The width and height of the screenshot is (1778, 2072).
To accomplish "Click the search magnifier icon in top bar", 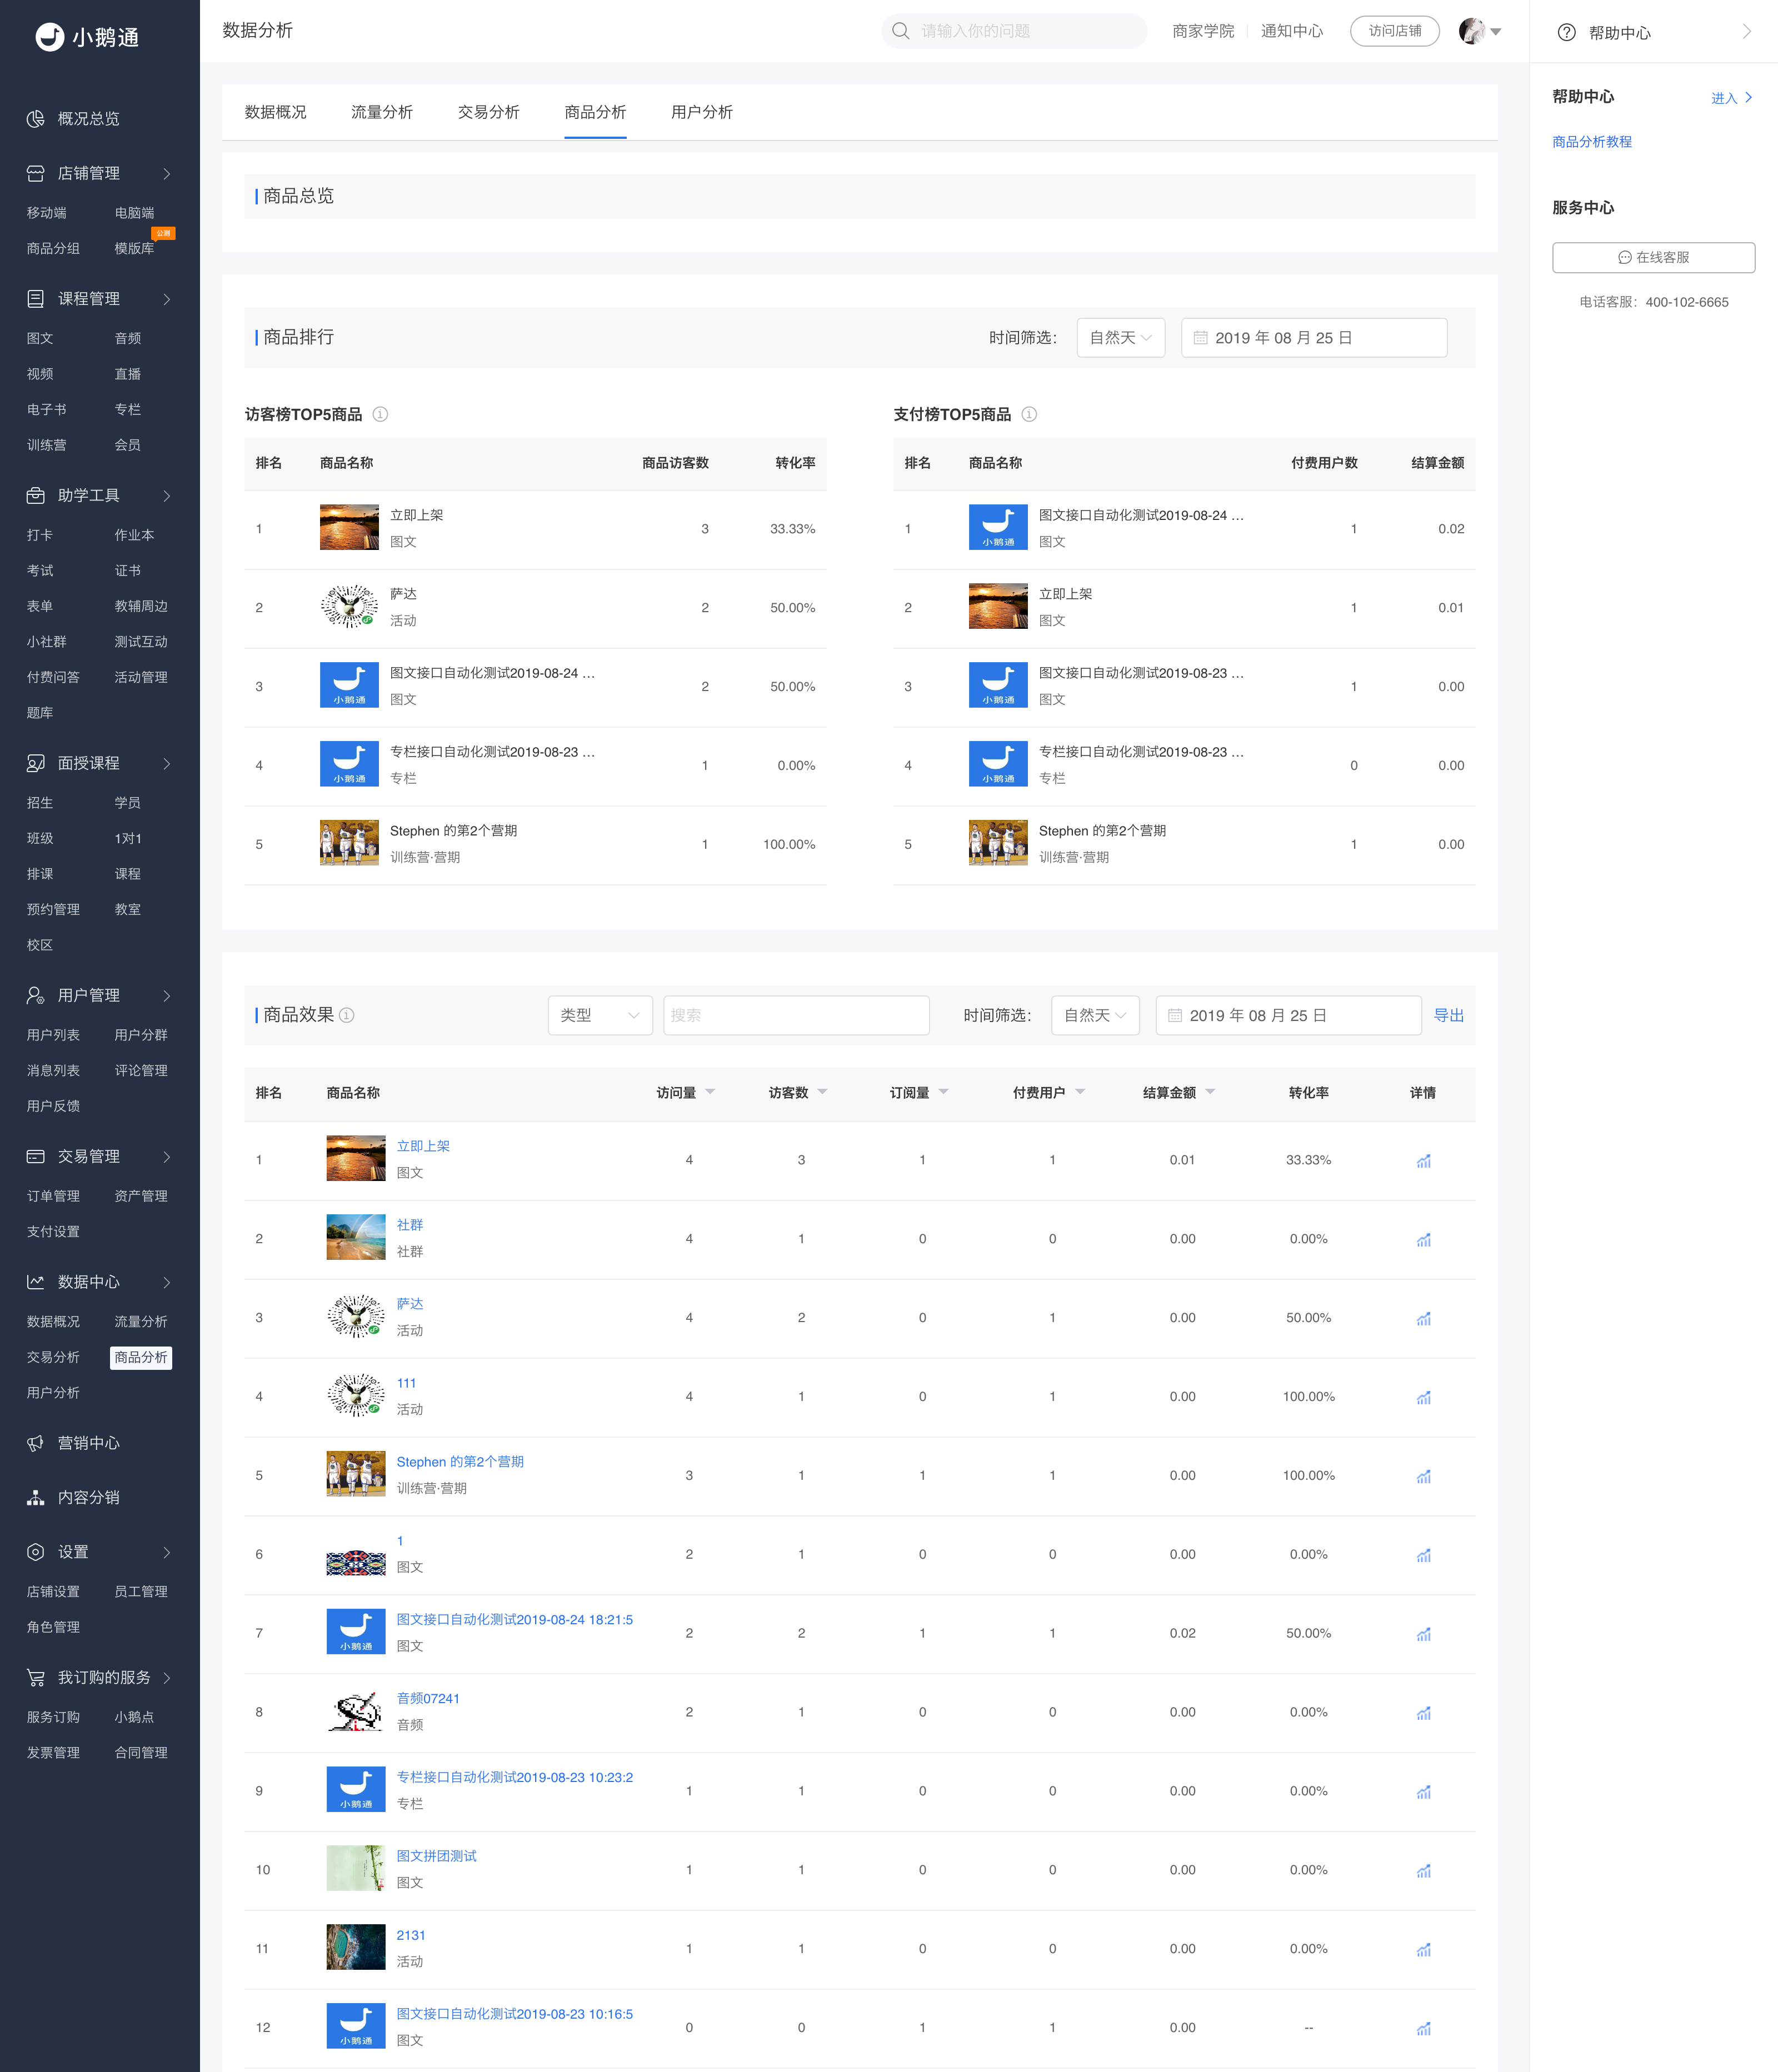I will [x=900, y=31].
